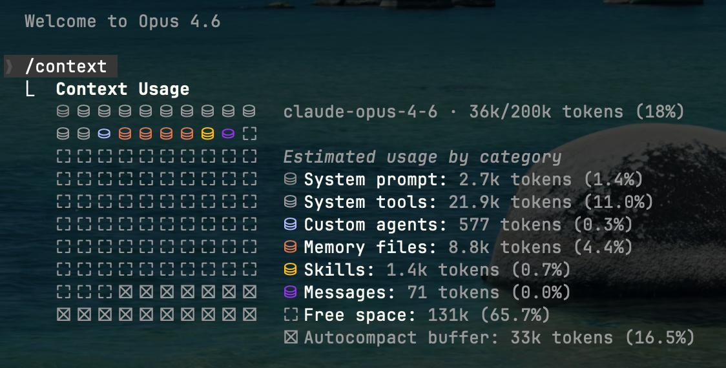The width and height of the screenshot is (726, 368).
Task: Click the claude-opus-4-6 model token summary
Action: pos(483,112)
